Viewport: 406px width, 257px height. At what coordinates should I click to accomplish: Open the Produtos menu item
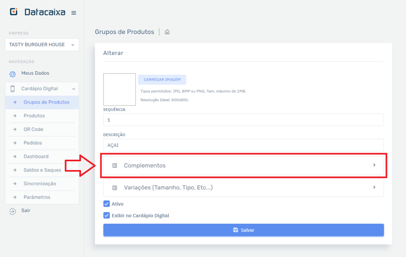[x=34, y=116]
